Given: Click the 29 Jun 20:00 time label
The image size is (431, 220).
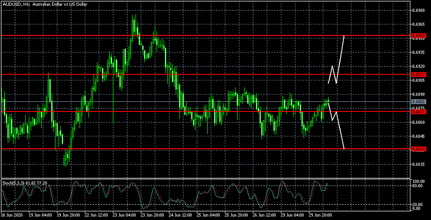Looking at the screenshot, I should (320, 215).
